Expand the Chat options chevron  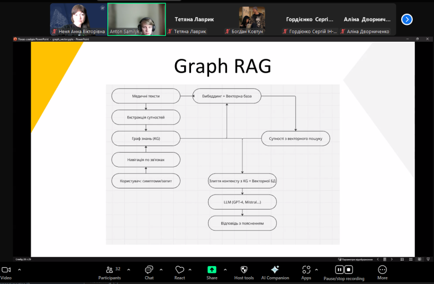(x=161, y=269)
